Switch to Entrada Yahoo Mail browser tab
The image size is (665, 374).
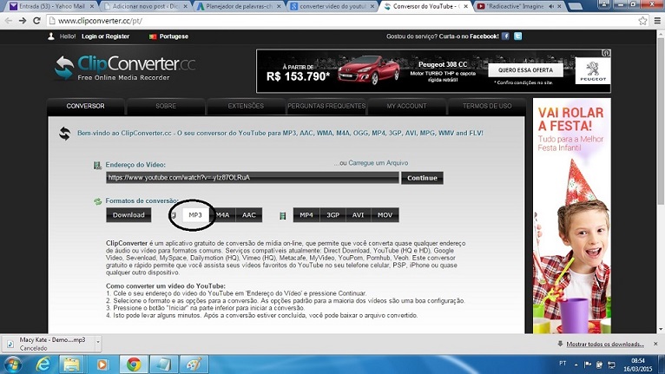click(52, 6)
